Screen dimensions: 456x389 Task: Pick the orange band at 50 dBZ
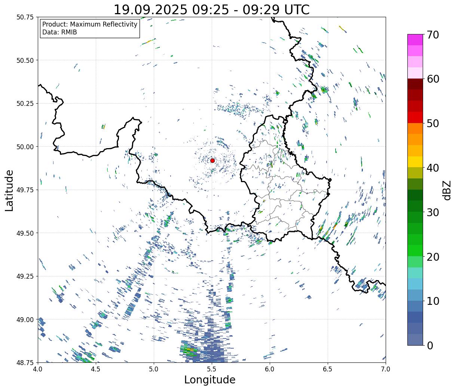[415, 128]
